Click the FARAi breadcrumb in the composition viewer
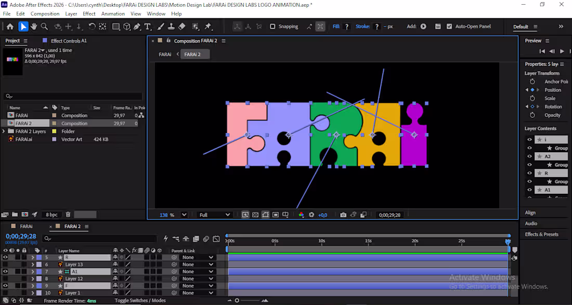 coord(165,54)
